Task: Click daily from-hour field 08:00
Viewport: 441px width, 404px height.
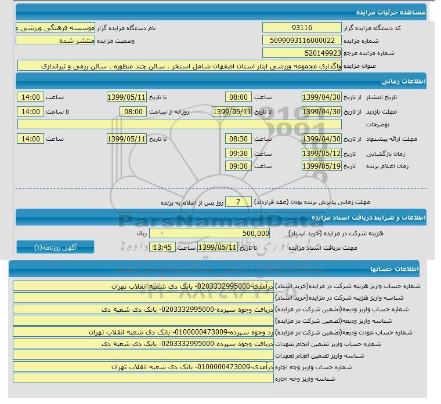Action: click(133, 111)
